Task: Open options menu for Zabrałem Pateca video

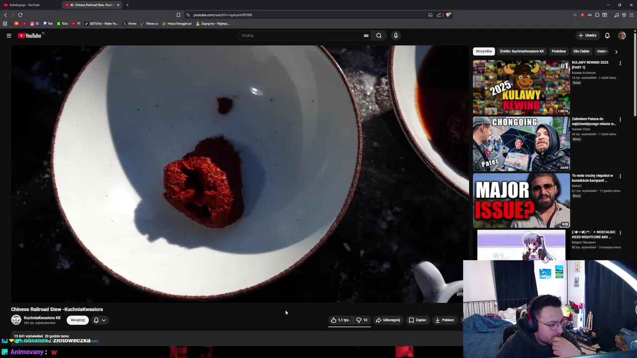Action: pyautogui.click(x=620, y=120)
